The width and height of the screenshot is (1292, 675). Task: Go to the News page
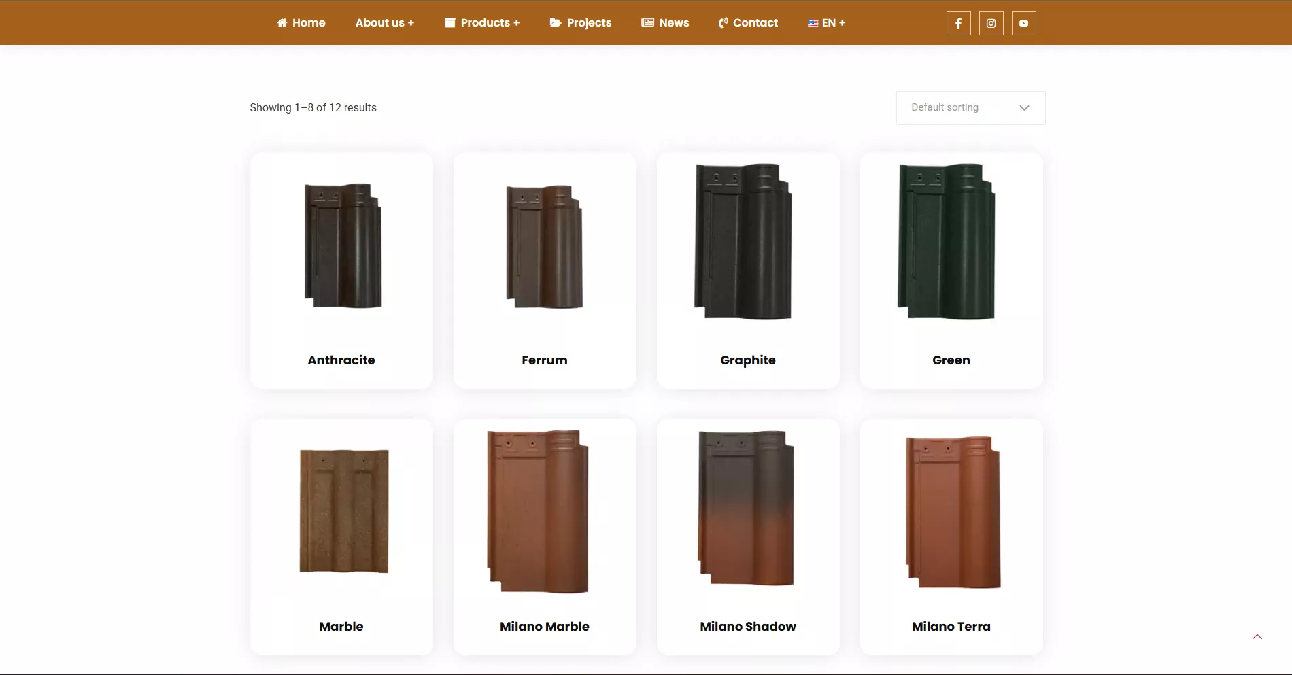pos(665,22)
